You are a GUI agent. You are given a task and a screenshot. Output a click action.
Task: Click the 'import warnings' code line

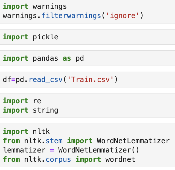[35, 6]
